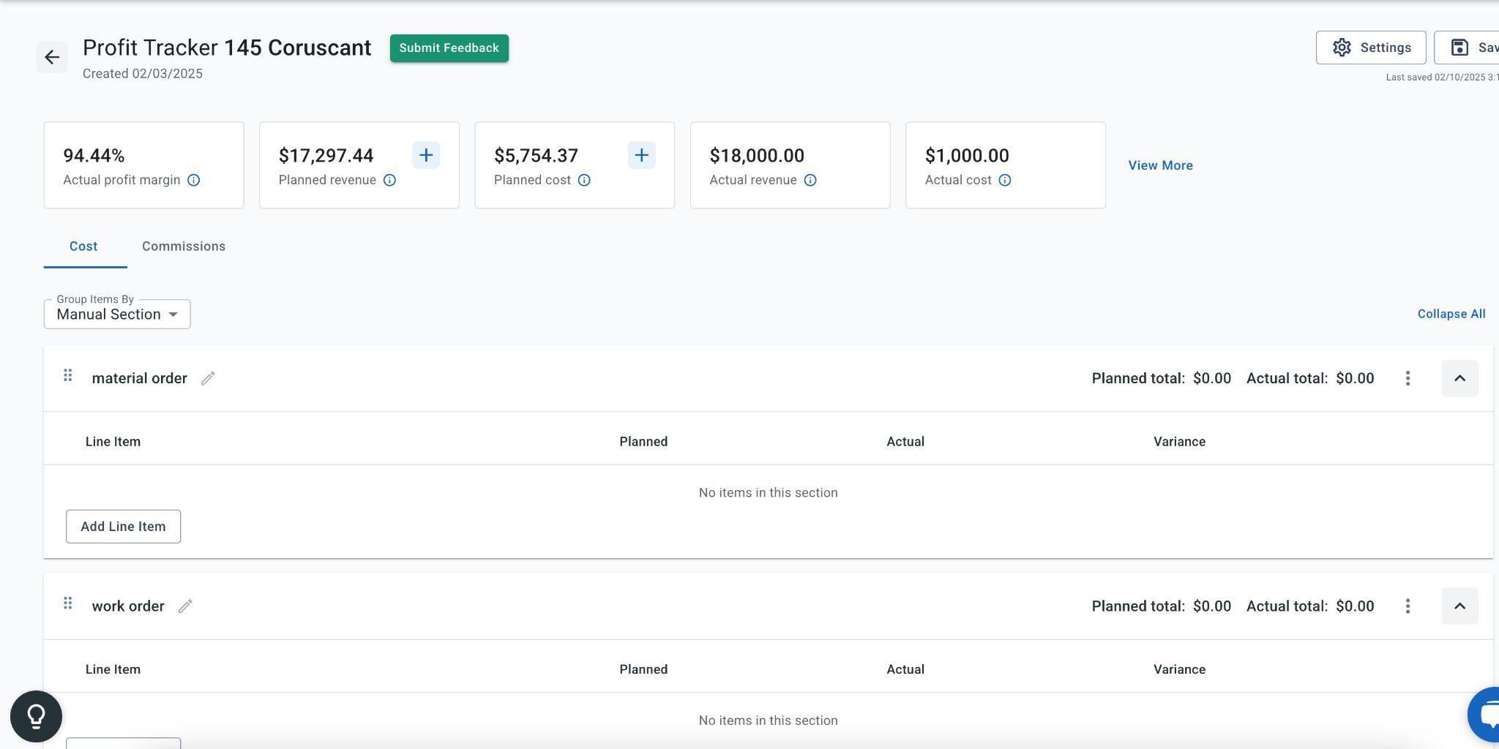Click the plus icon for Planned cost

tap(641, 155)
